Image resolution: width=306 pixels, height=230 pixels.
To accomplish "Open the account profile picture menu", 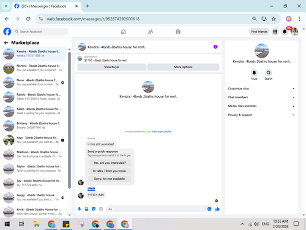I will click(x=294, y=32).
